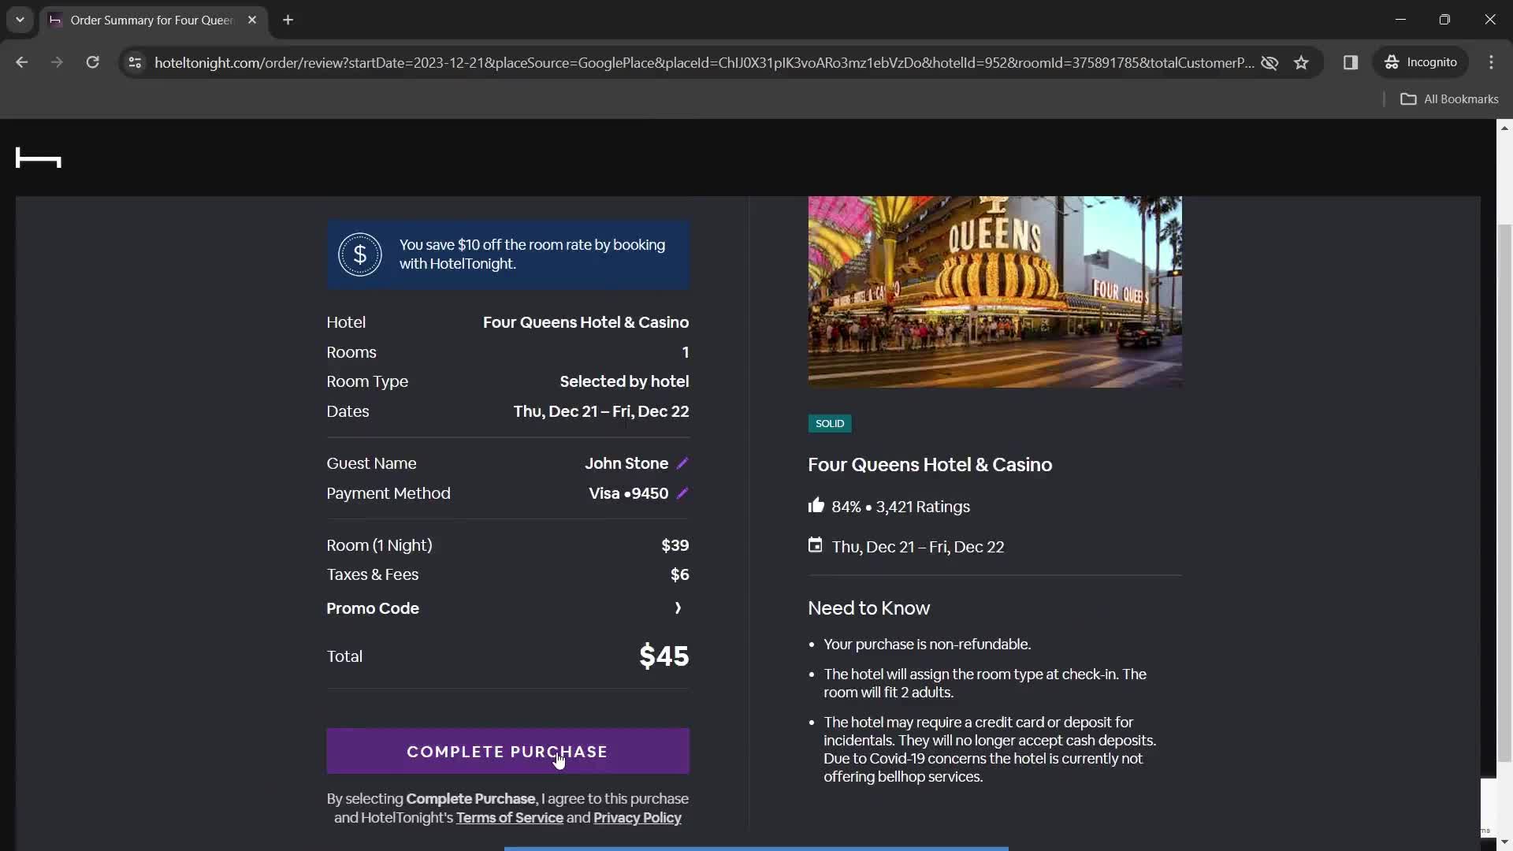Click the Privacy Policy link
1513x851 pixels.
[x=637, y=816]
